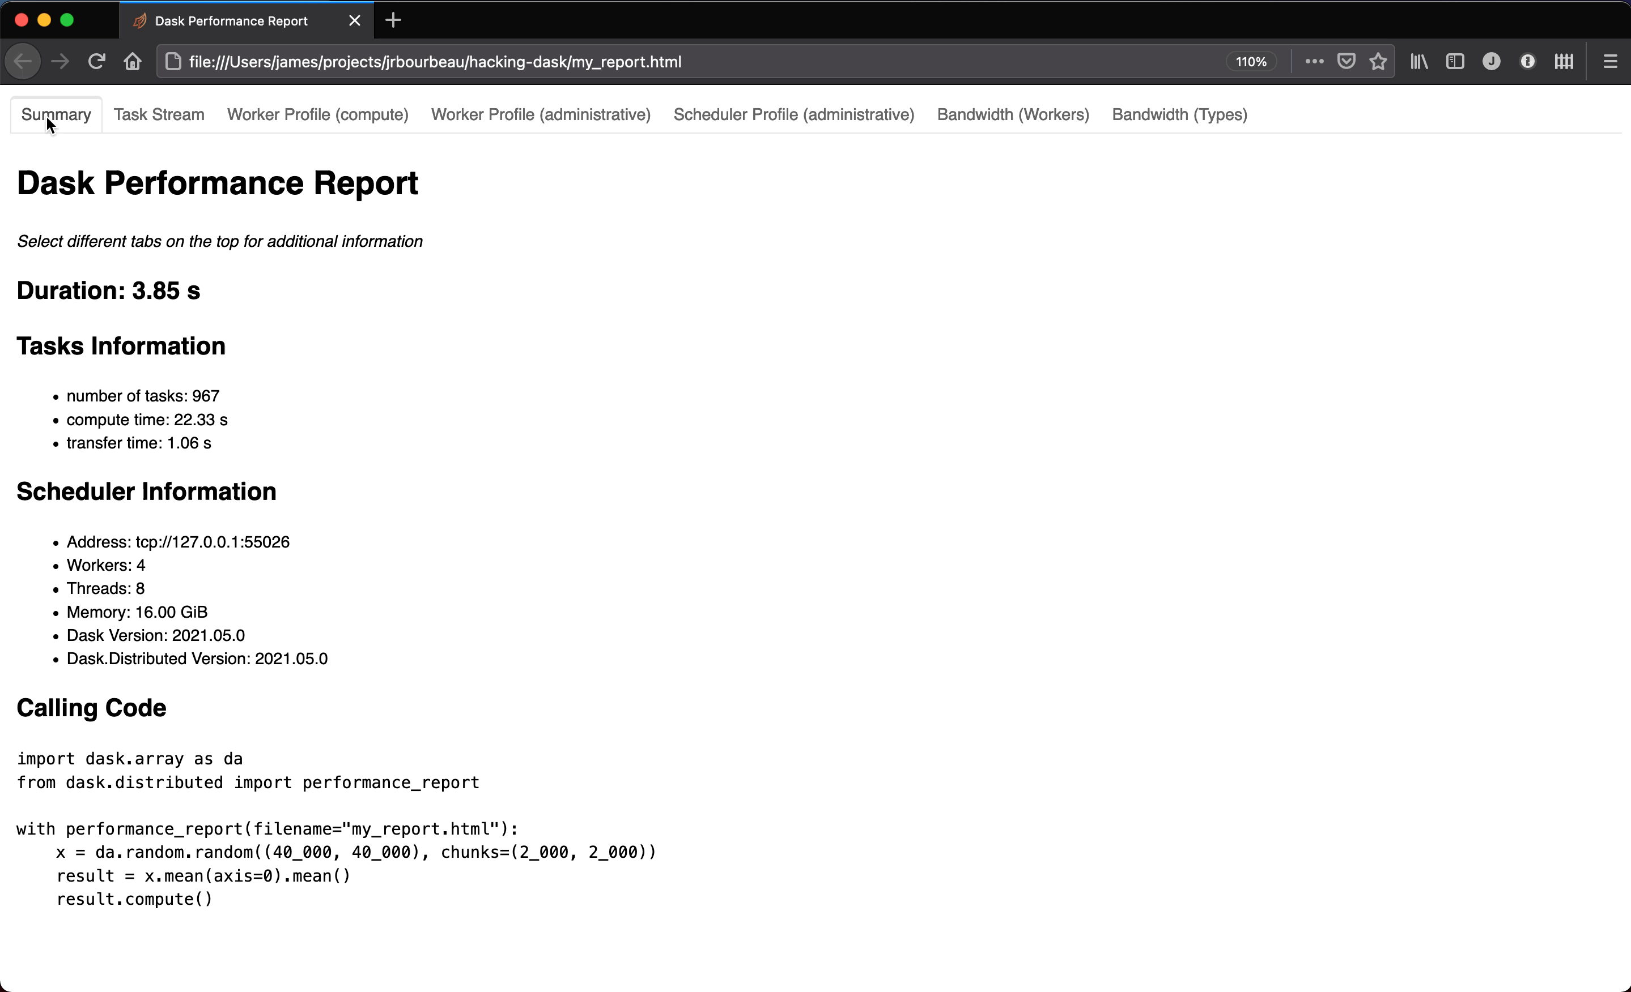
Task: Click the 'import dask.array as da' code line
Action: click(x=130, y=759)
